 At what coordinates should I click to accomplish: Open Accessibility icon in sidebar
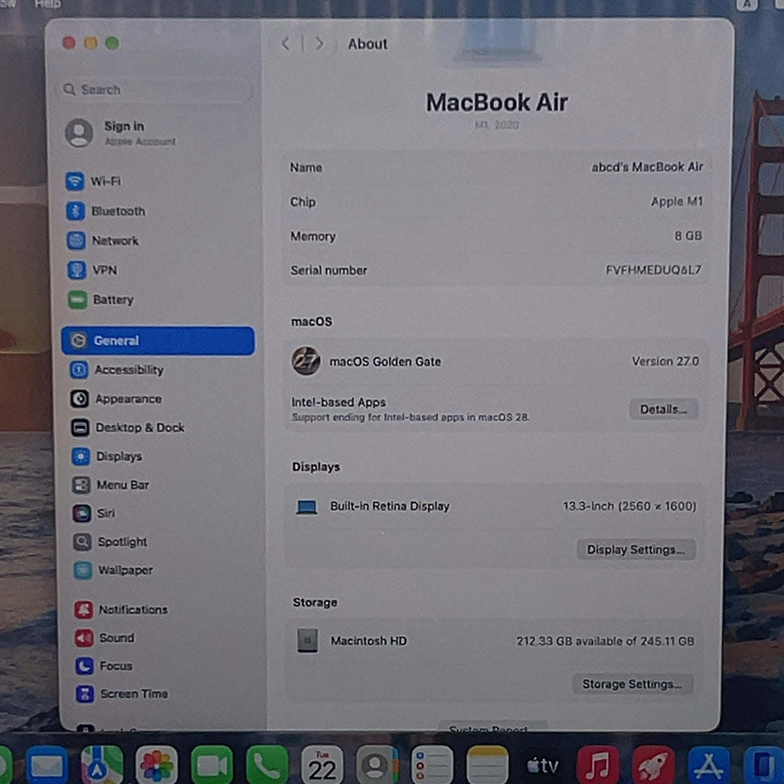tap(79, 370)
